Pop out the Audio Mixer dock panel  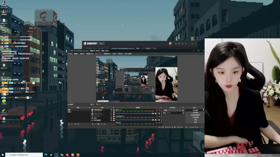coord(161,107)
